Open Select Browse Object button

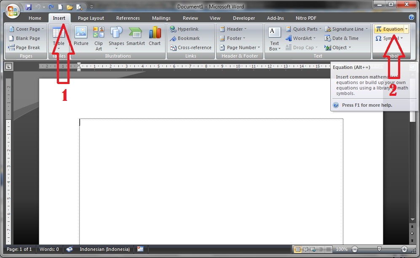click(x=412, y=234)
